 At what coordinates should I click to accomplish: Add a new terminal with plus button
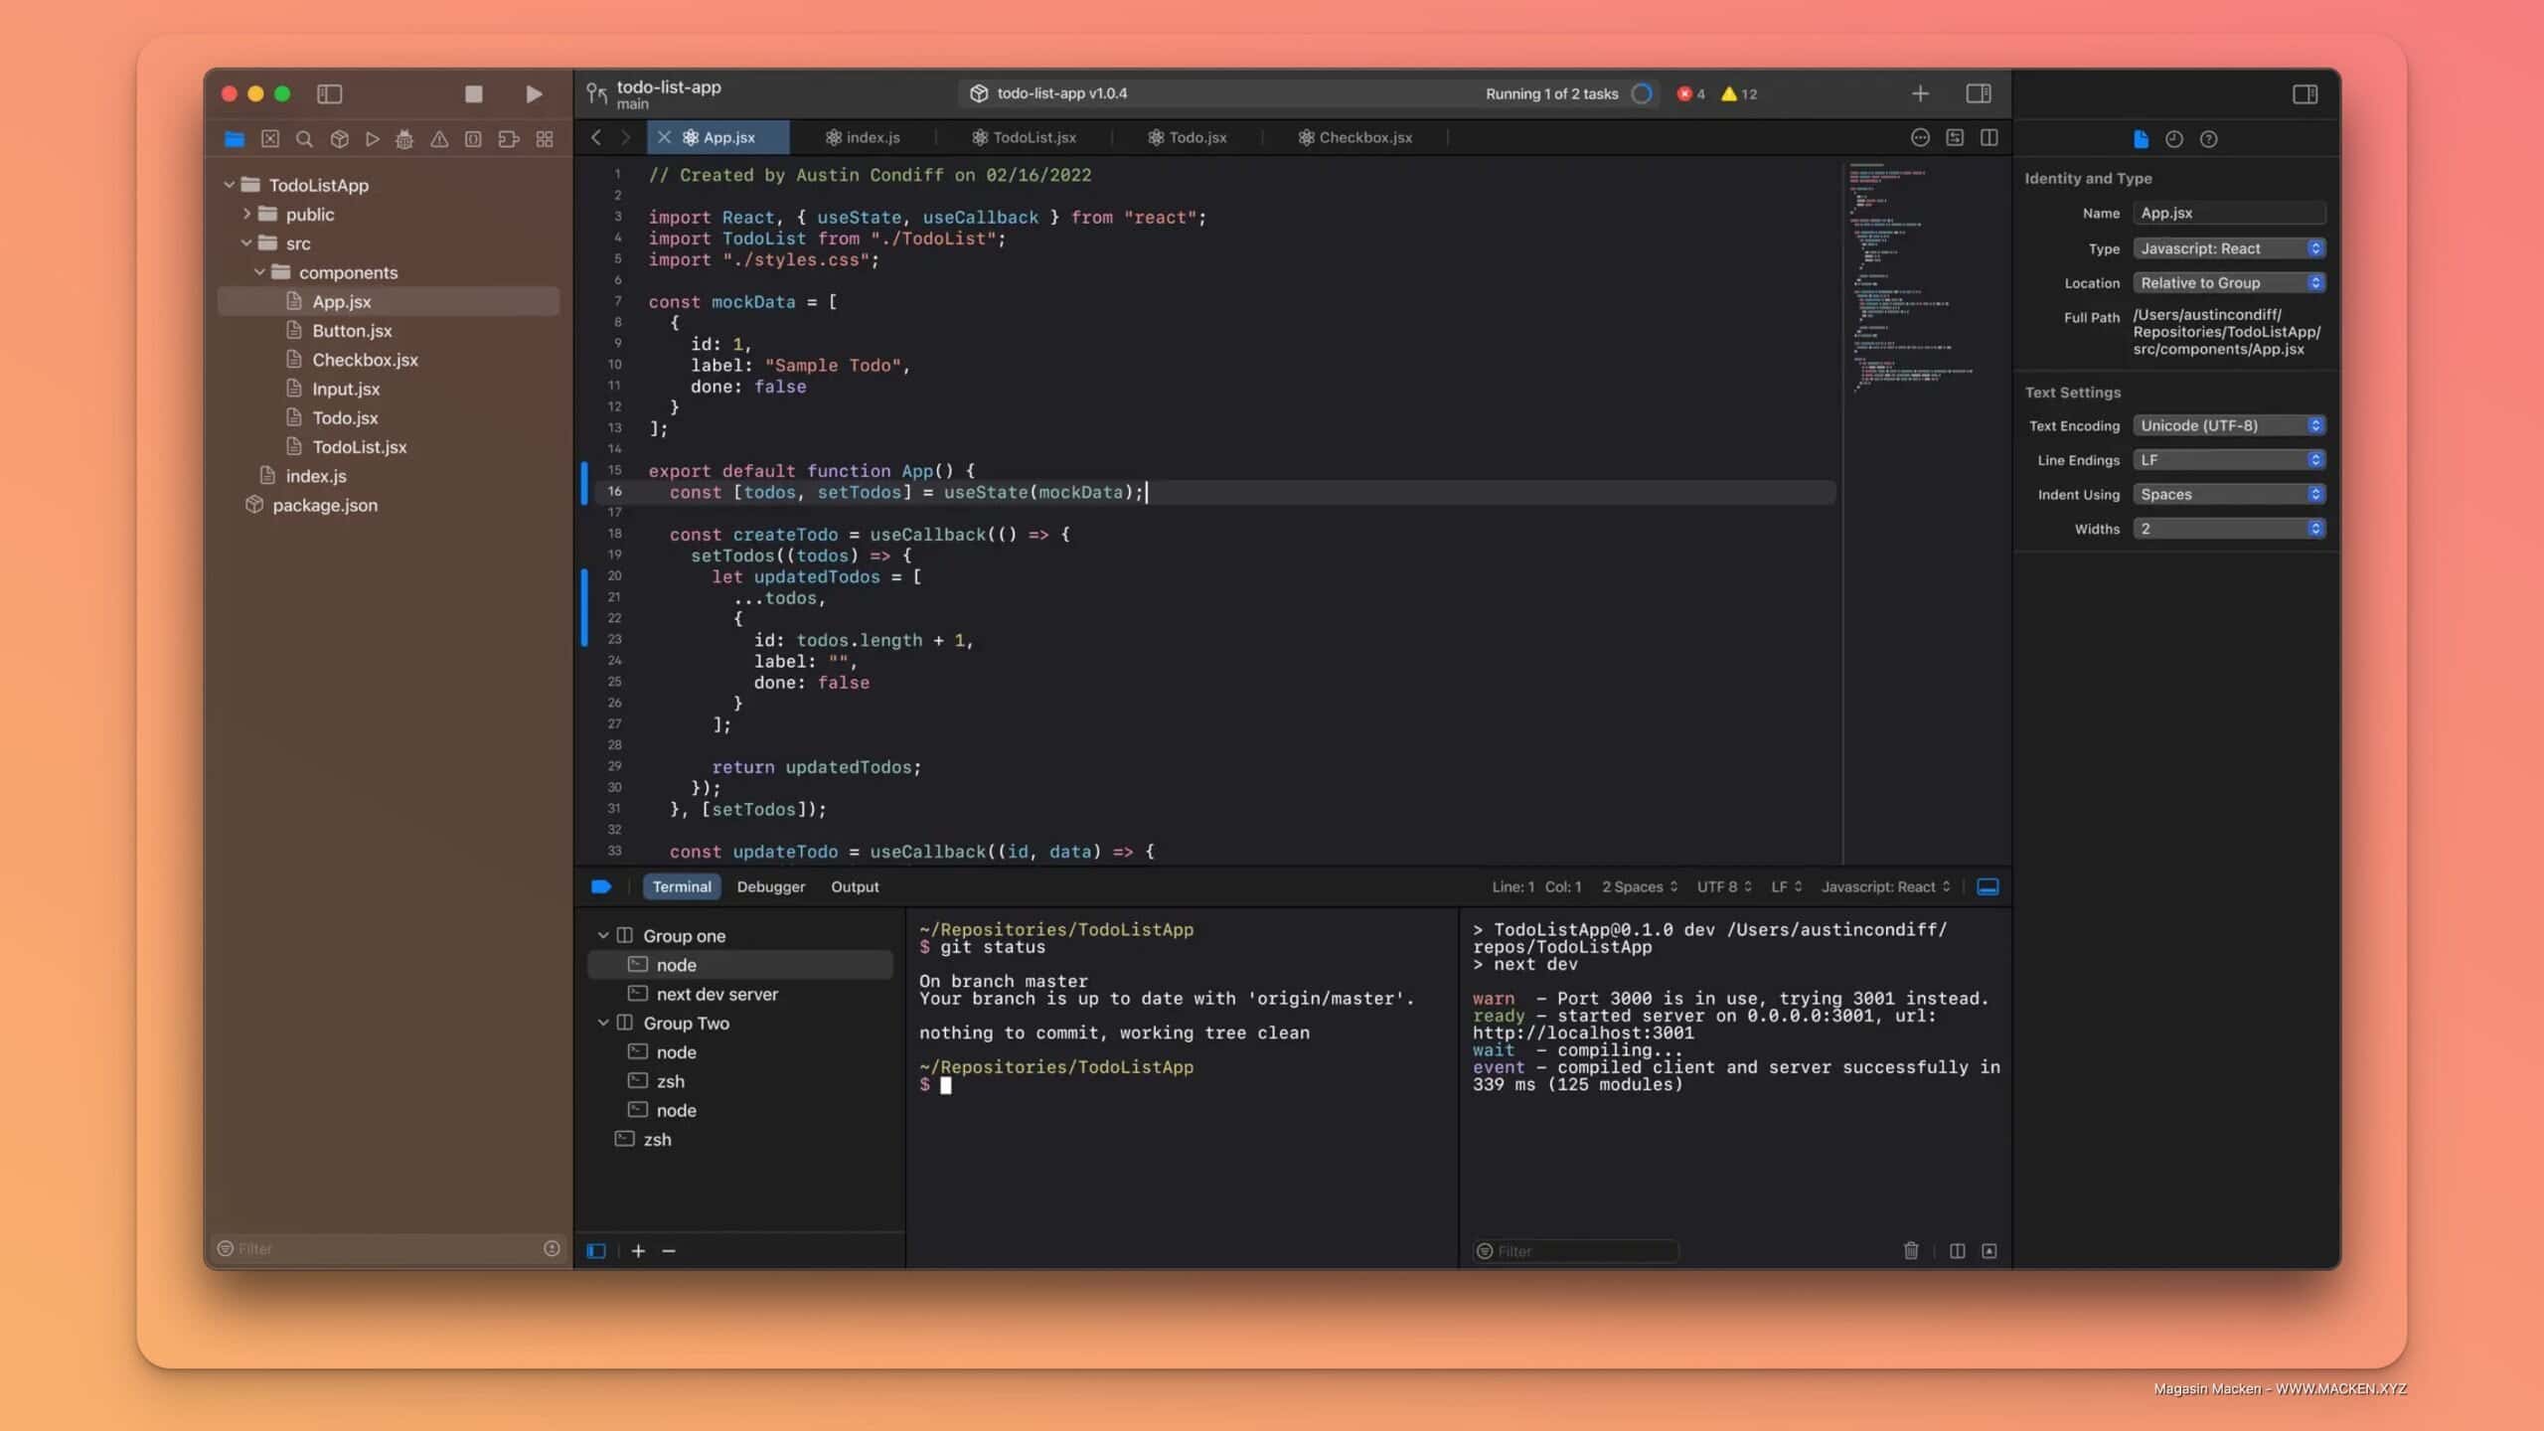pyautogui.click(x=638, y=1251)
